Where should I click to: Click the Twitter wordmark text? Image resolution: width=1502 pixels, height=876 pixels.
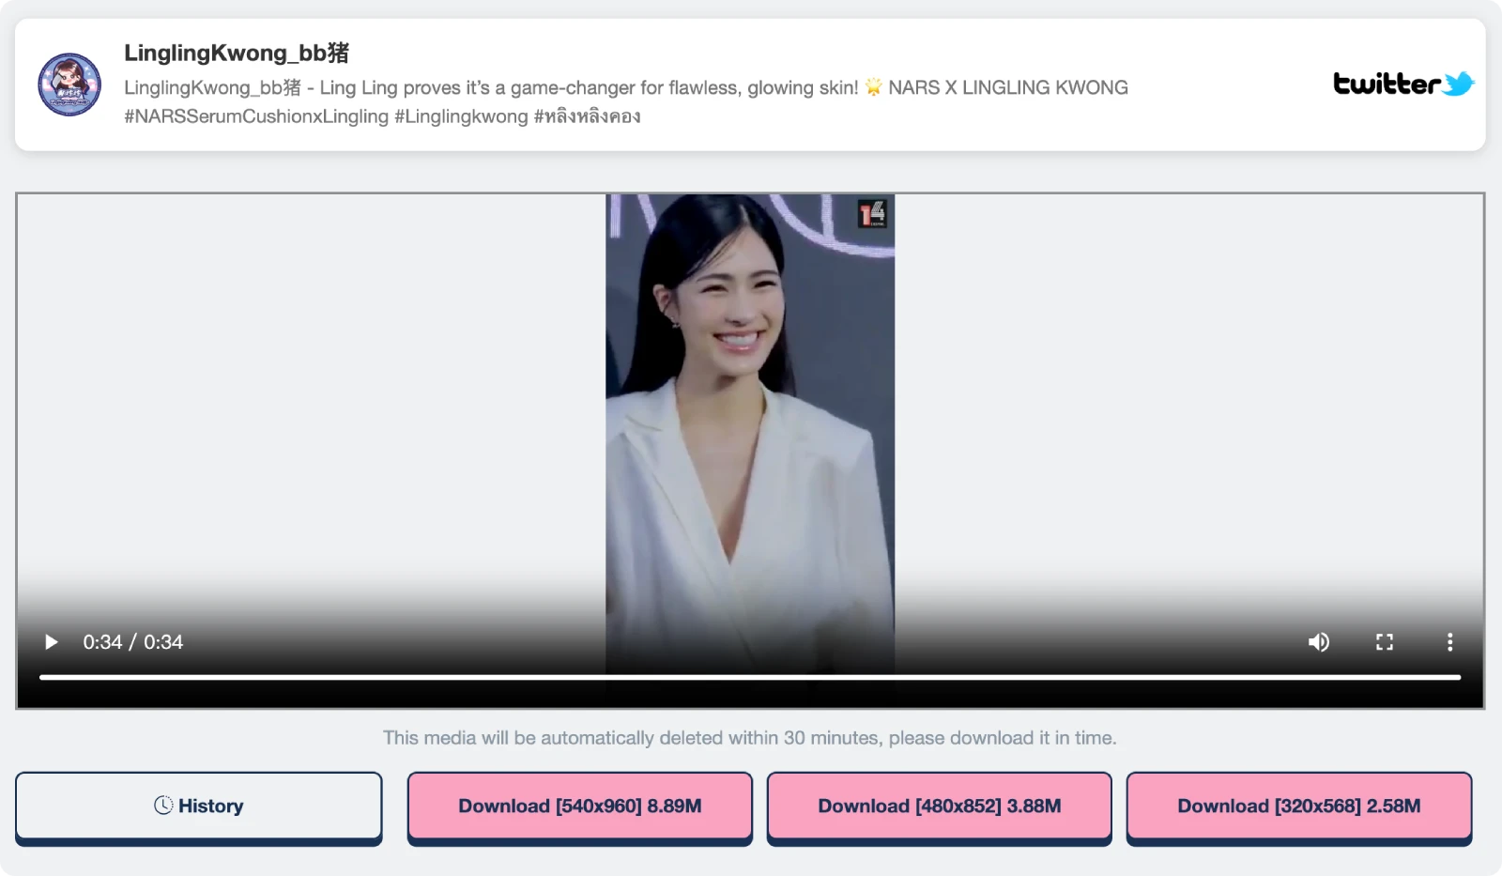click(x=1387, y=85)
